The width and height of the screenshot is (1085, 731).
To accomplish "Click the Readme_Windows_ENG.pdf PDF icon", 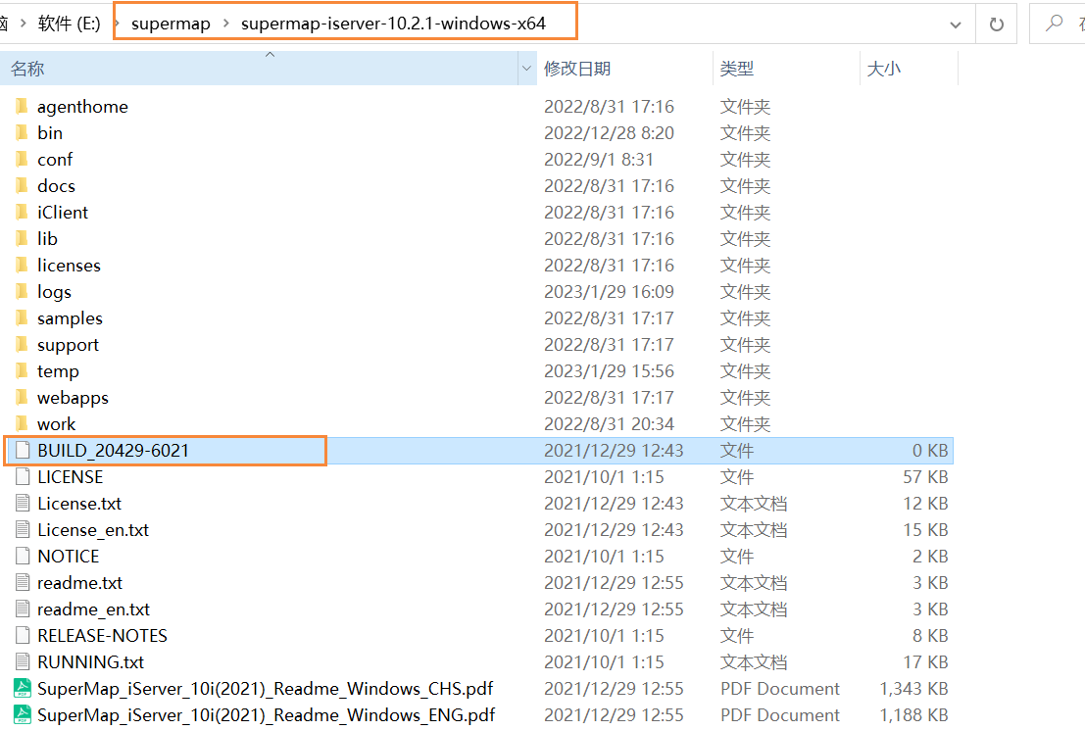I will [x=23, y=715].
